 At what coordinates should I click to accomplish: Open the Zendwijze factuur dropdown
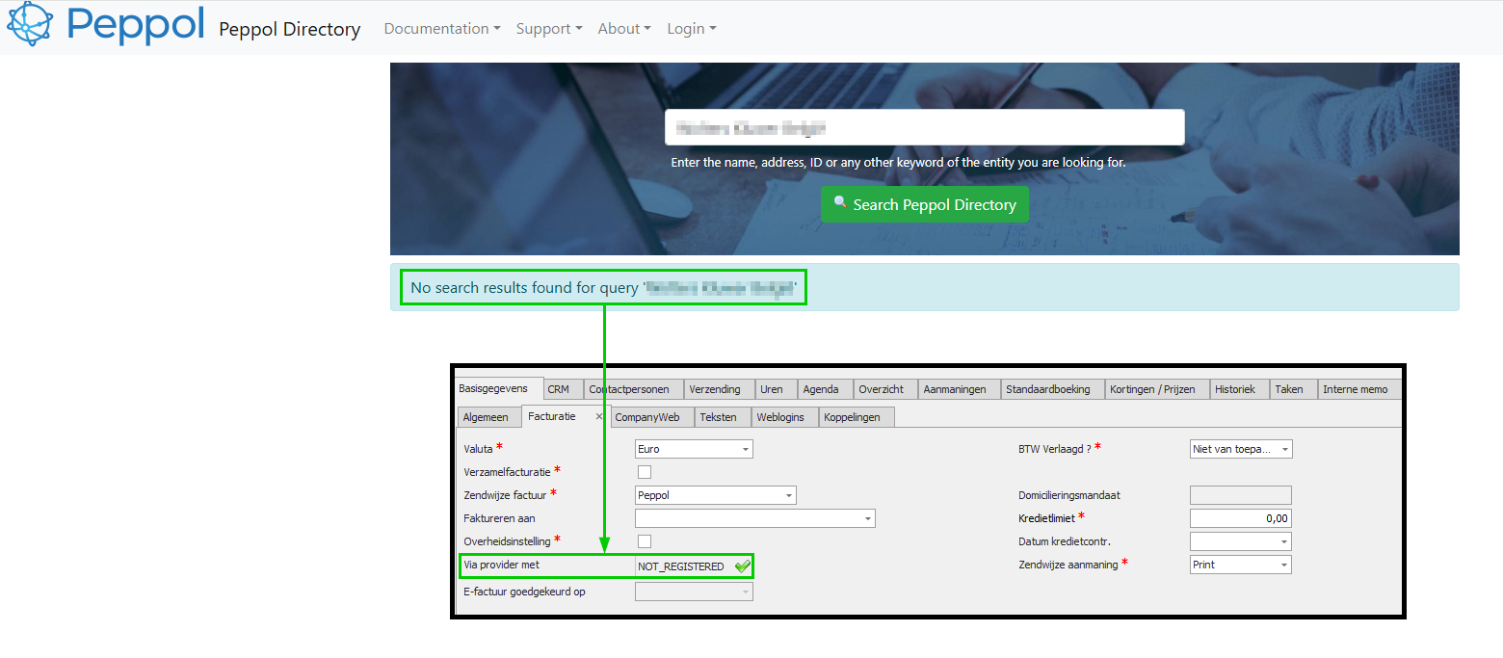click(x=788, y=495)
